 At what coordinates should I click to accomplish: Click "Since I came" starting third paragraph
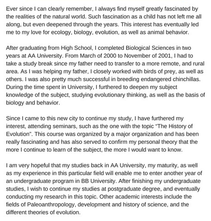[x=22, y=118]
